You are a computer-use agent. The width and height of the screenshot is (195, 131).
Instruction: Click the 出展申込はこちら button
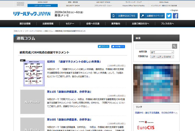click(x=124, y=16)
